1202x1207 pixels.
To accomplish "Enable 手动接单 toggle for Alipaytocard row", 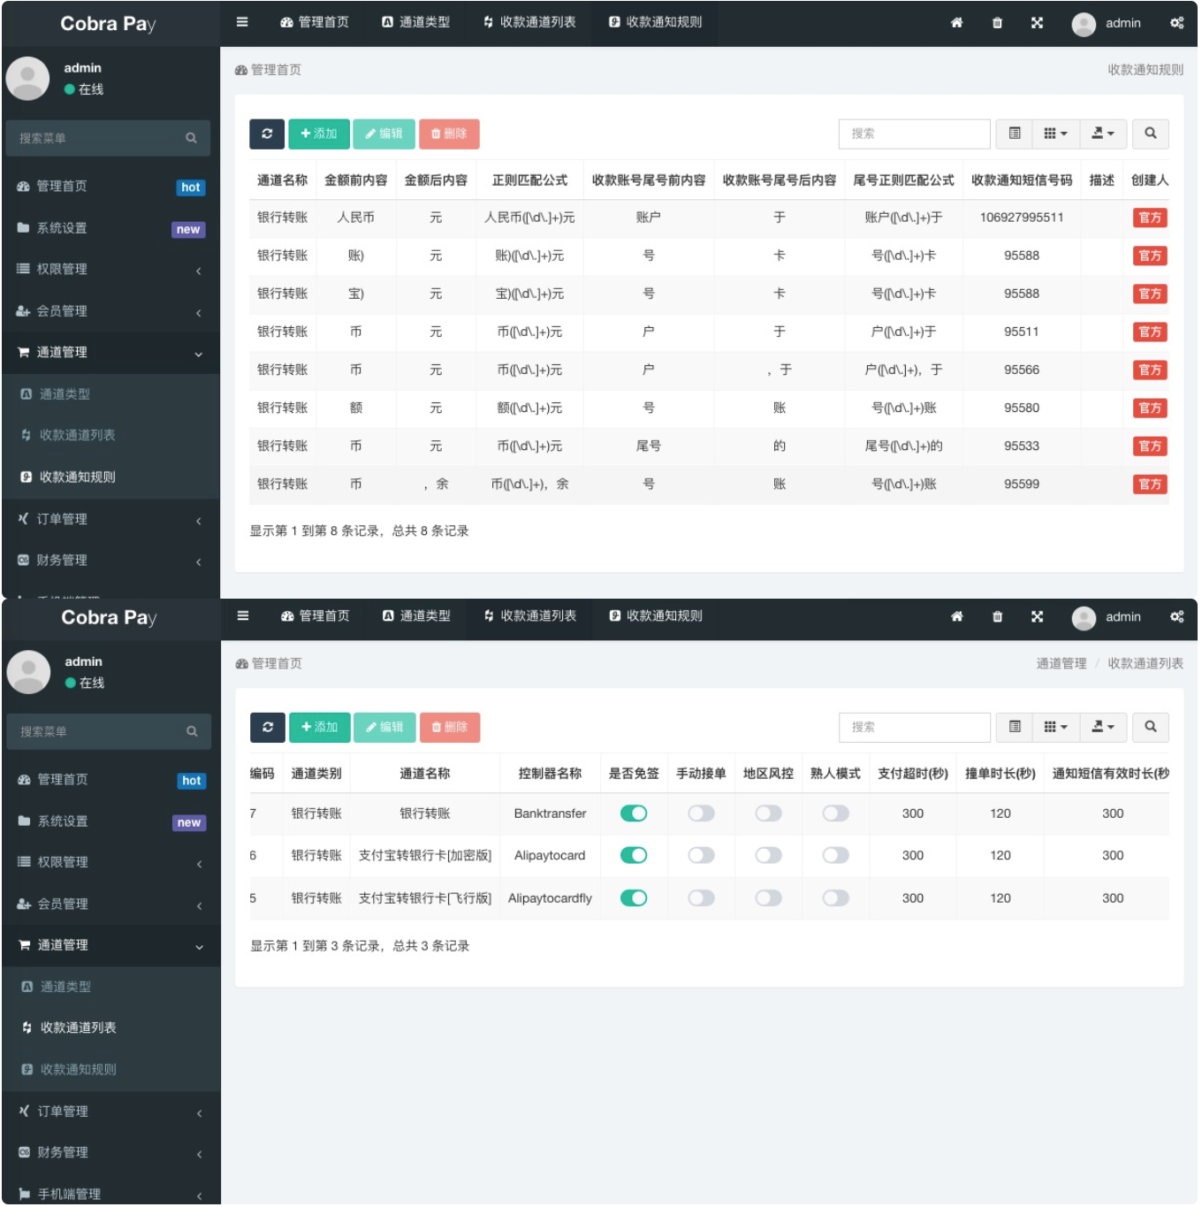I will [x=701, y=855].
